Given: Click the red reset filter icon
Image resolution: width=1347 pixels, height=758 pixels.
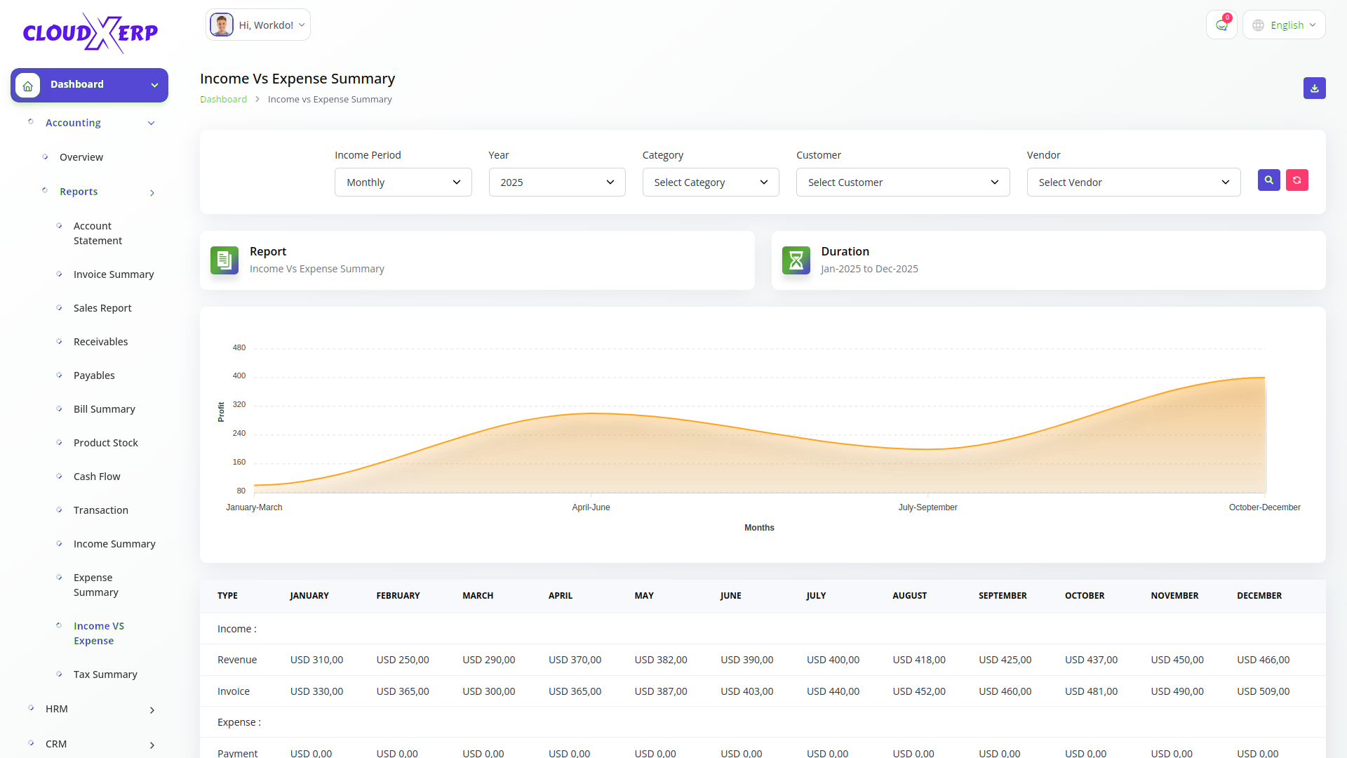Looking at the screenshot, I should point(1296,180).
